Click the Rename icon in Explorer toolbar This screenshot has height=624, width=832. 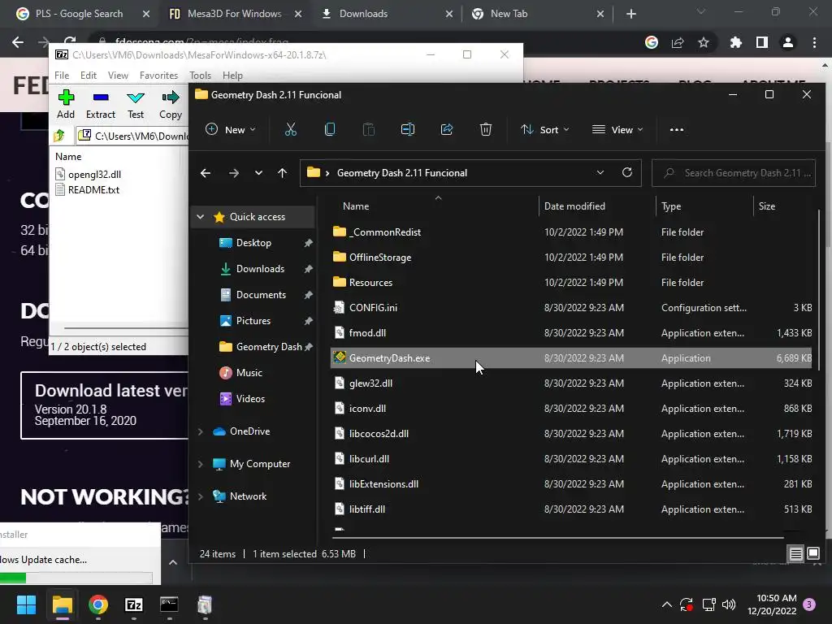(x=408, y=129)
